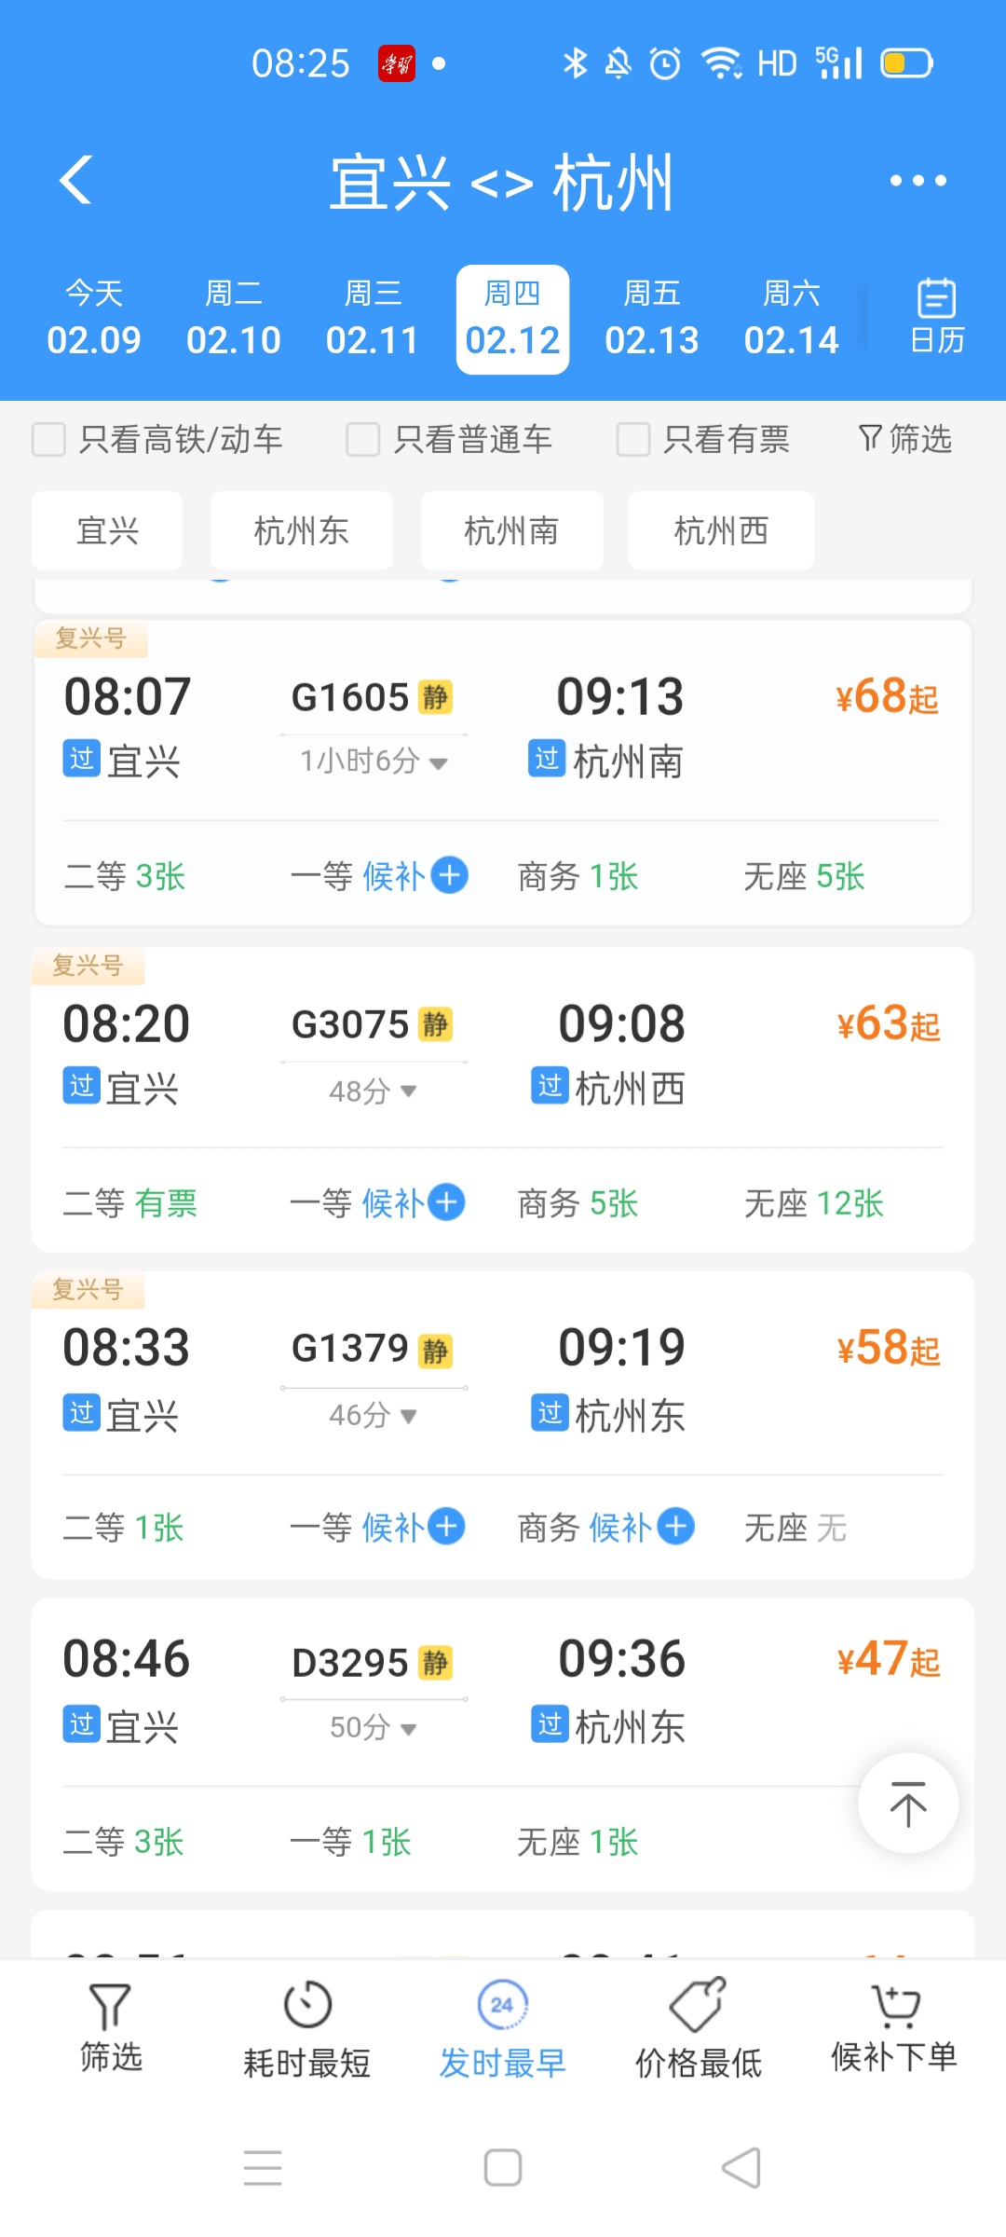The image size is (1006, 2237).
Task: Tick the 只看有票 checkbox
Action: coord(633,439)
